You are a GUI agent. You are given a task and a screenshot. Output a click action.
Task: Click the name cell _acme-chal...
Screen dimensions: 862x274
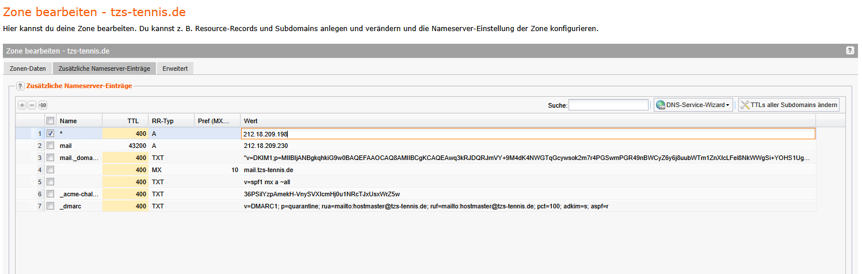point(79,194)
